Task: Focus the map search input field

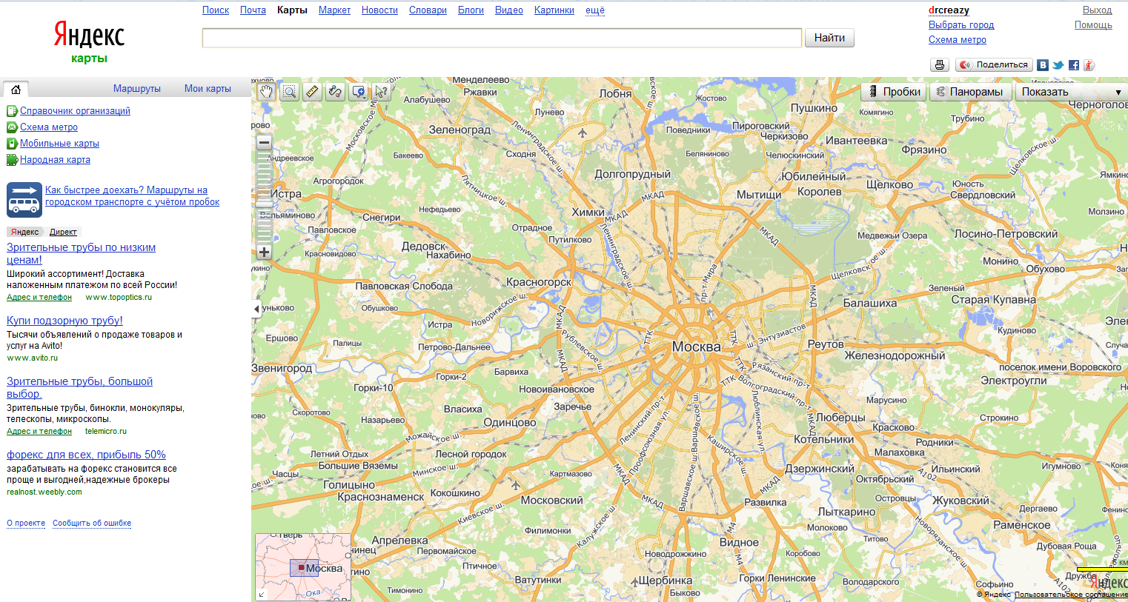Action: [502, 38]
